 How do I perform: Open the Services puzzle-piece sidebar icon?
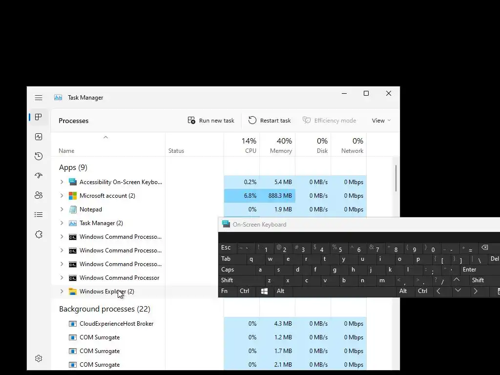tap(39, 234)
